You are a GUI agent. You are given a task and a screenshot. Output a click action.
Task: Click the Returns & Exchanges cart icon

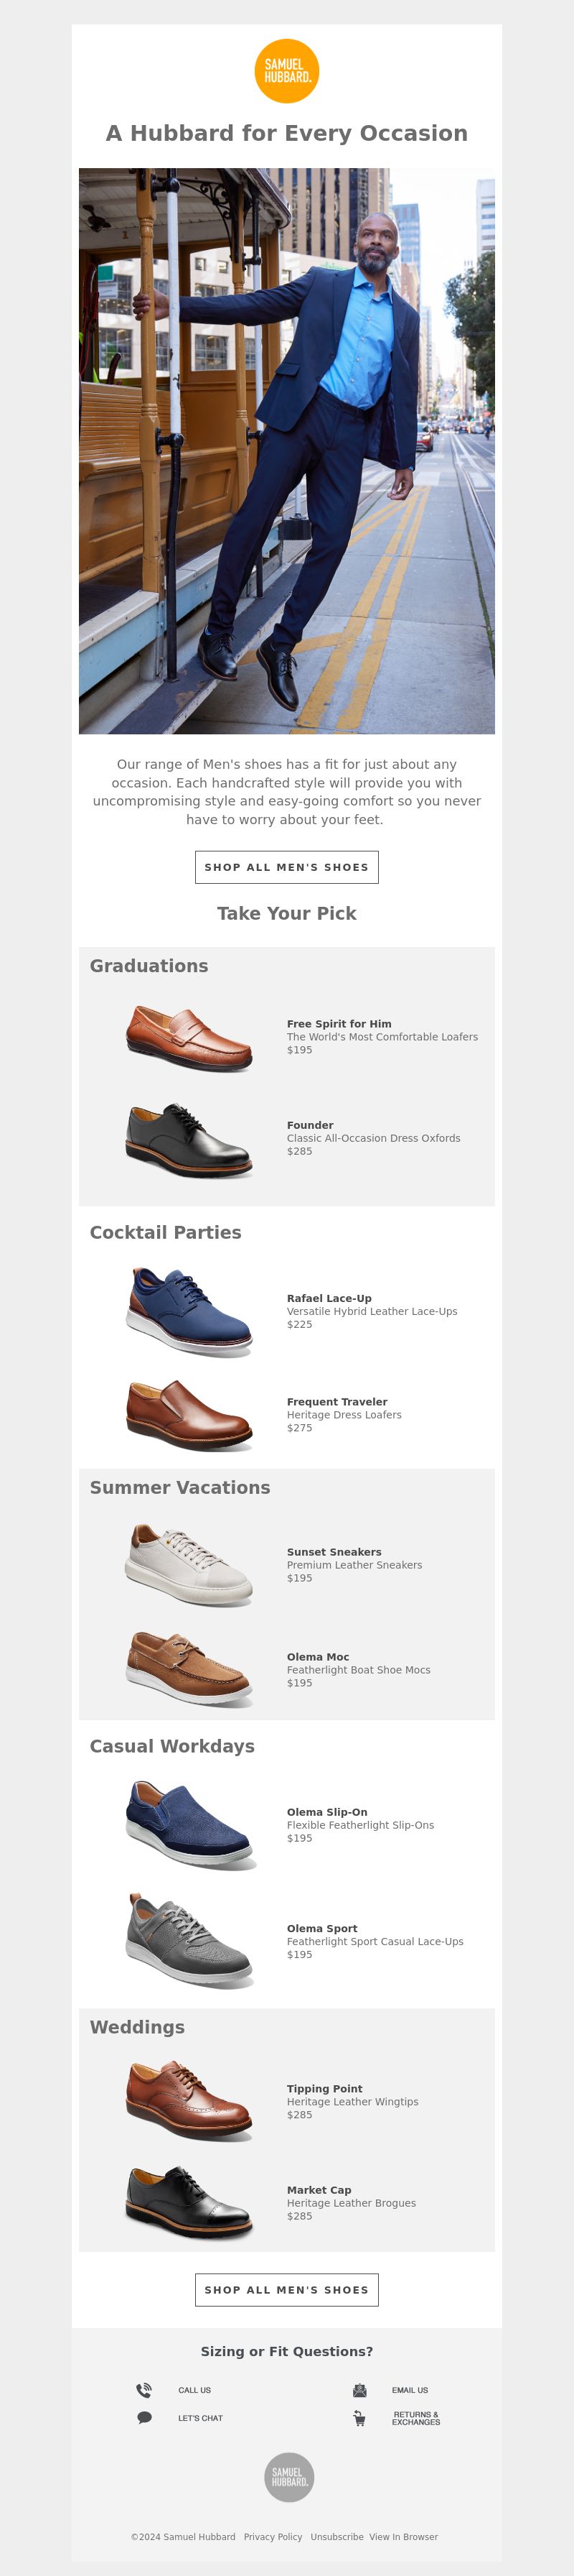click(359, 2418)
